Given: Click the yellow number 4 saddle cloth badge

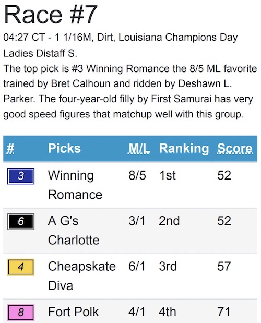Looking at the screenshot, I should tap(21, 267).
